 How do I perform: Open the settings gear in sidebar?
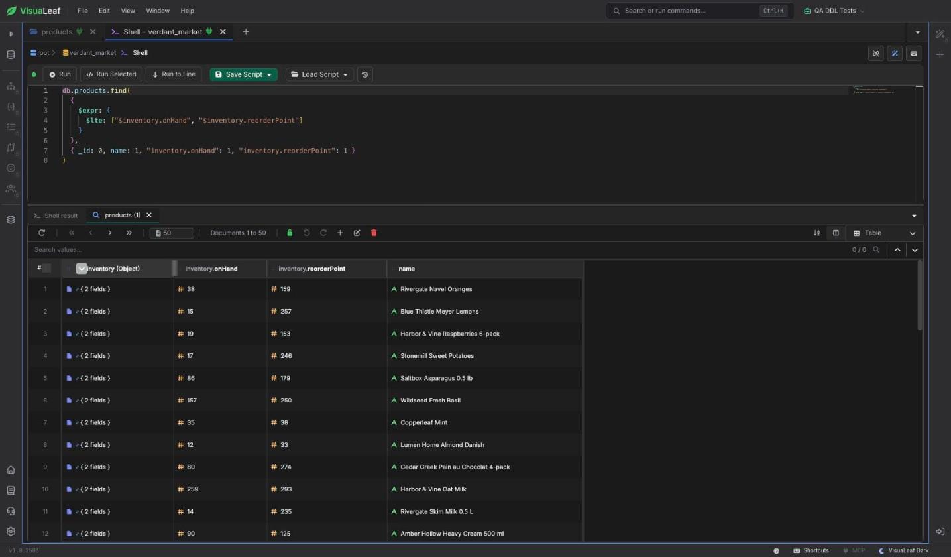pos(11,532)
